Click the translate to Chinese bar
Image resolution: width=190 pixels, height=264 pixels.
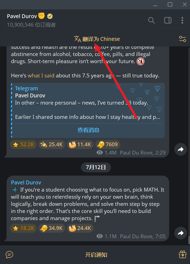pyautogui.click(x=97, y=39)
